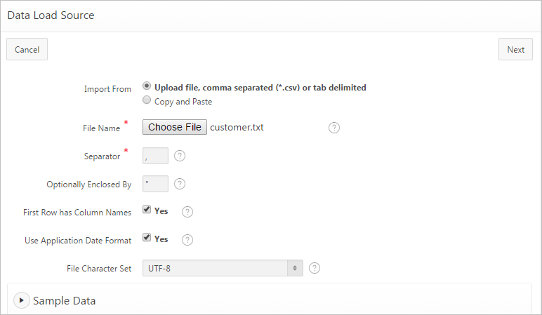Image resolution: width=542 pixels, height=315 pixels.
Task: Show help for Use Application Date Format
Action: 187,240
